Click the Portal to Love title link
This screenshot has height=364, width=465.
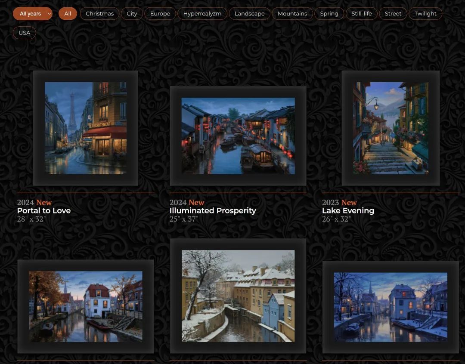tap(44, 211)
